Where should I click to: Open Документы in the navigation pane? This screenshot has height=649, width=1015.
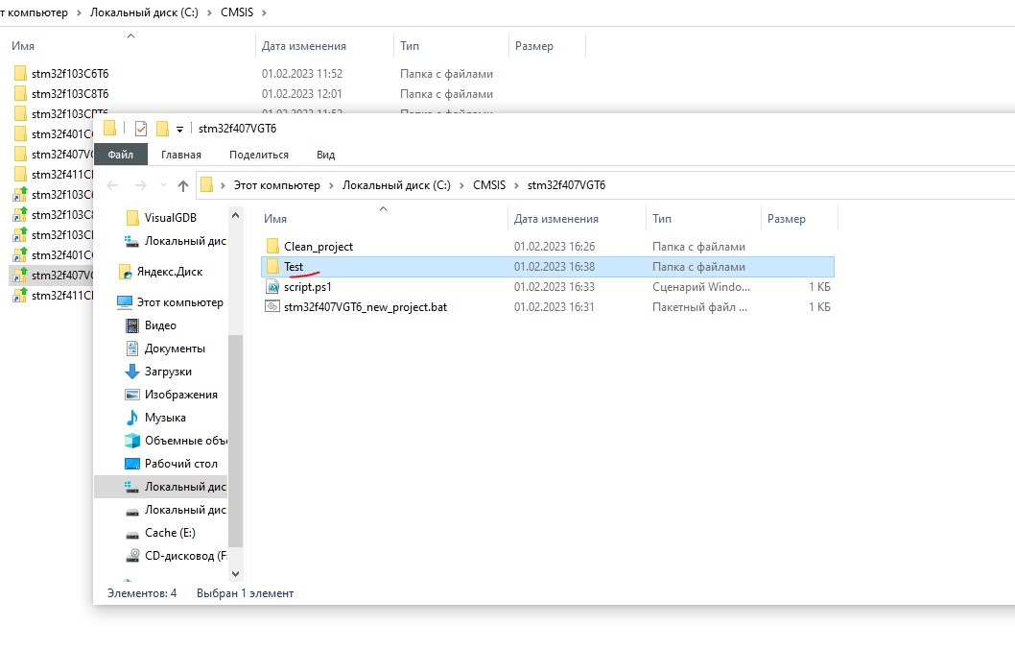click(175, 349)
